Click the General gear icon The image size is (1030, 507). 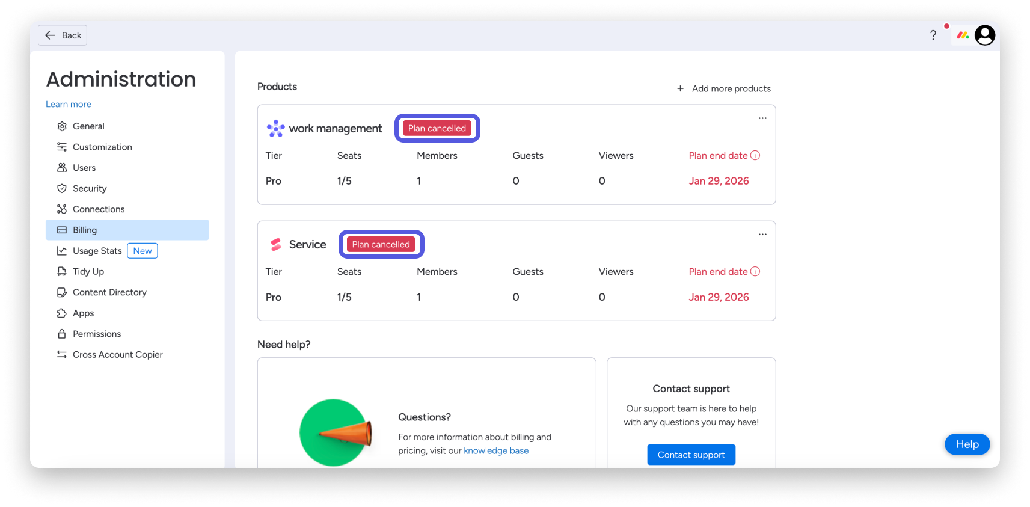coord(62,126)
